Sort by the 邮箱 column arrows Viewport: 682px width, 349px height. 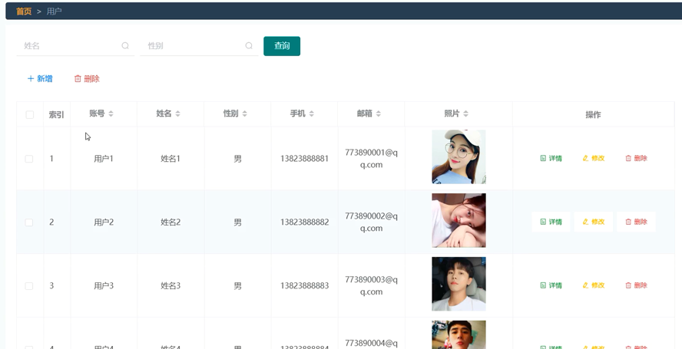pyautogui.click(x=379, y=114)
